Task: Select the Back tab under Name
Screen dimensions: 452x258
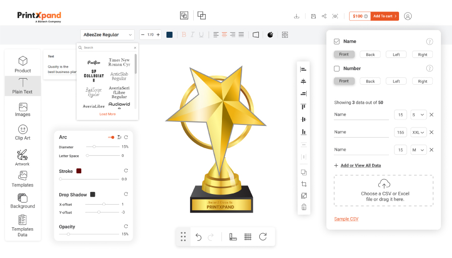Action: coord(370,54)
